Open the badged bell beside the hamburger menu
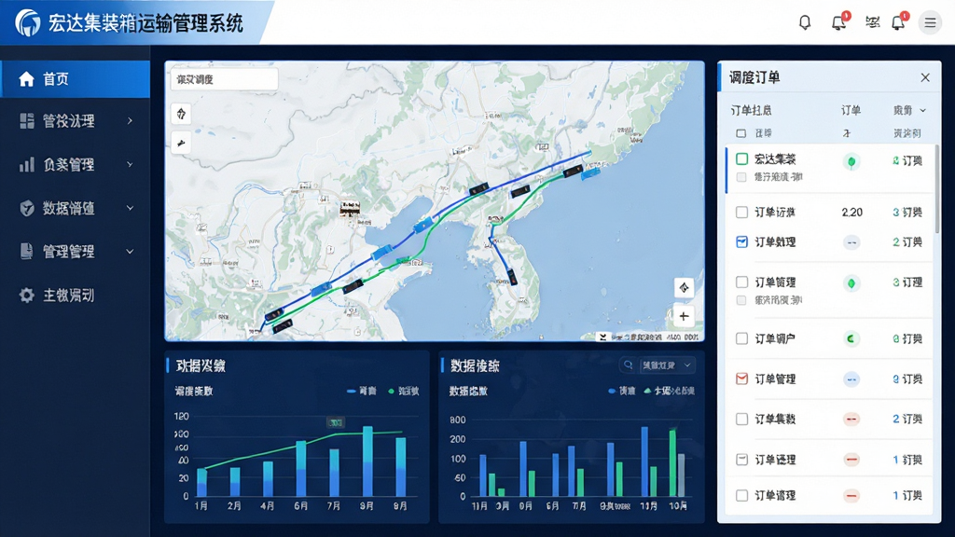The image size is (955, 537). pos(899,22)
